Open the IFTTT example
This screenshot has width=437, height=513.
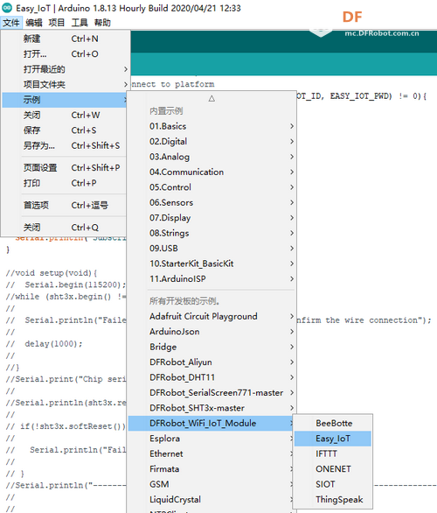tap(333, 453)
